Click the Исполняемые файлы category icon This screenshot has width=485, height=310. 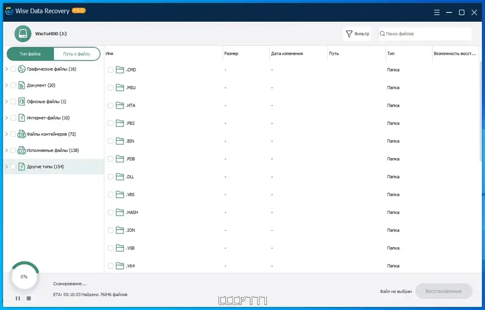(x=21, y=150)
